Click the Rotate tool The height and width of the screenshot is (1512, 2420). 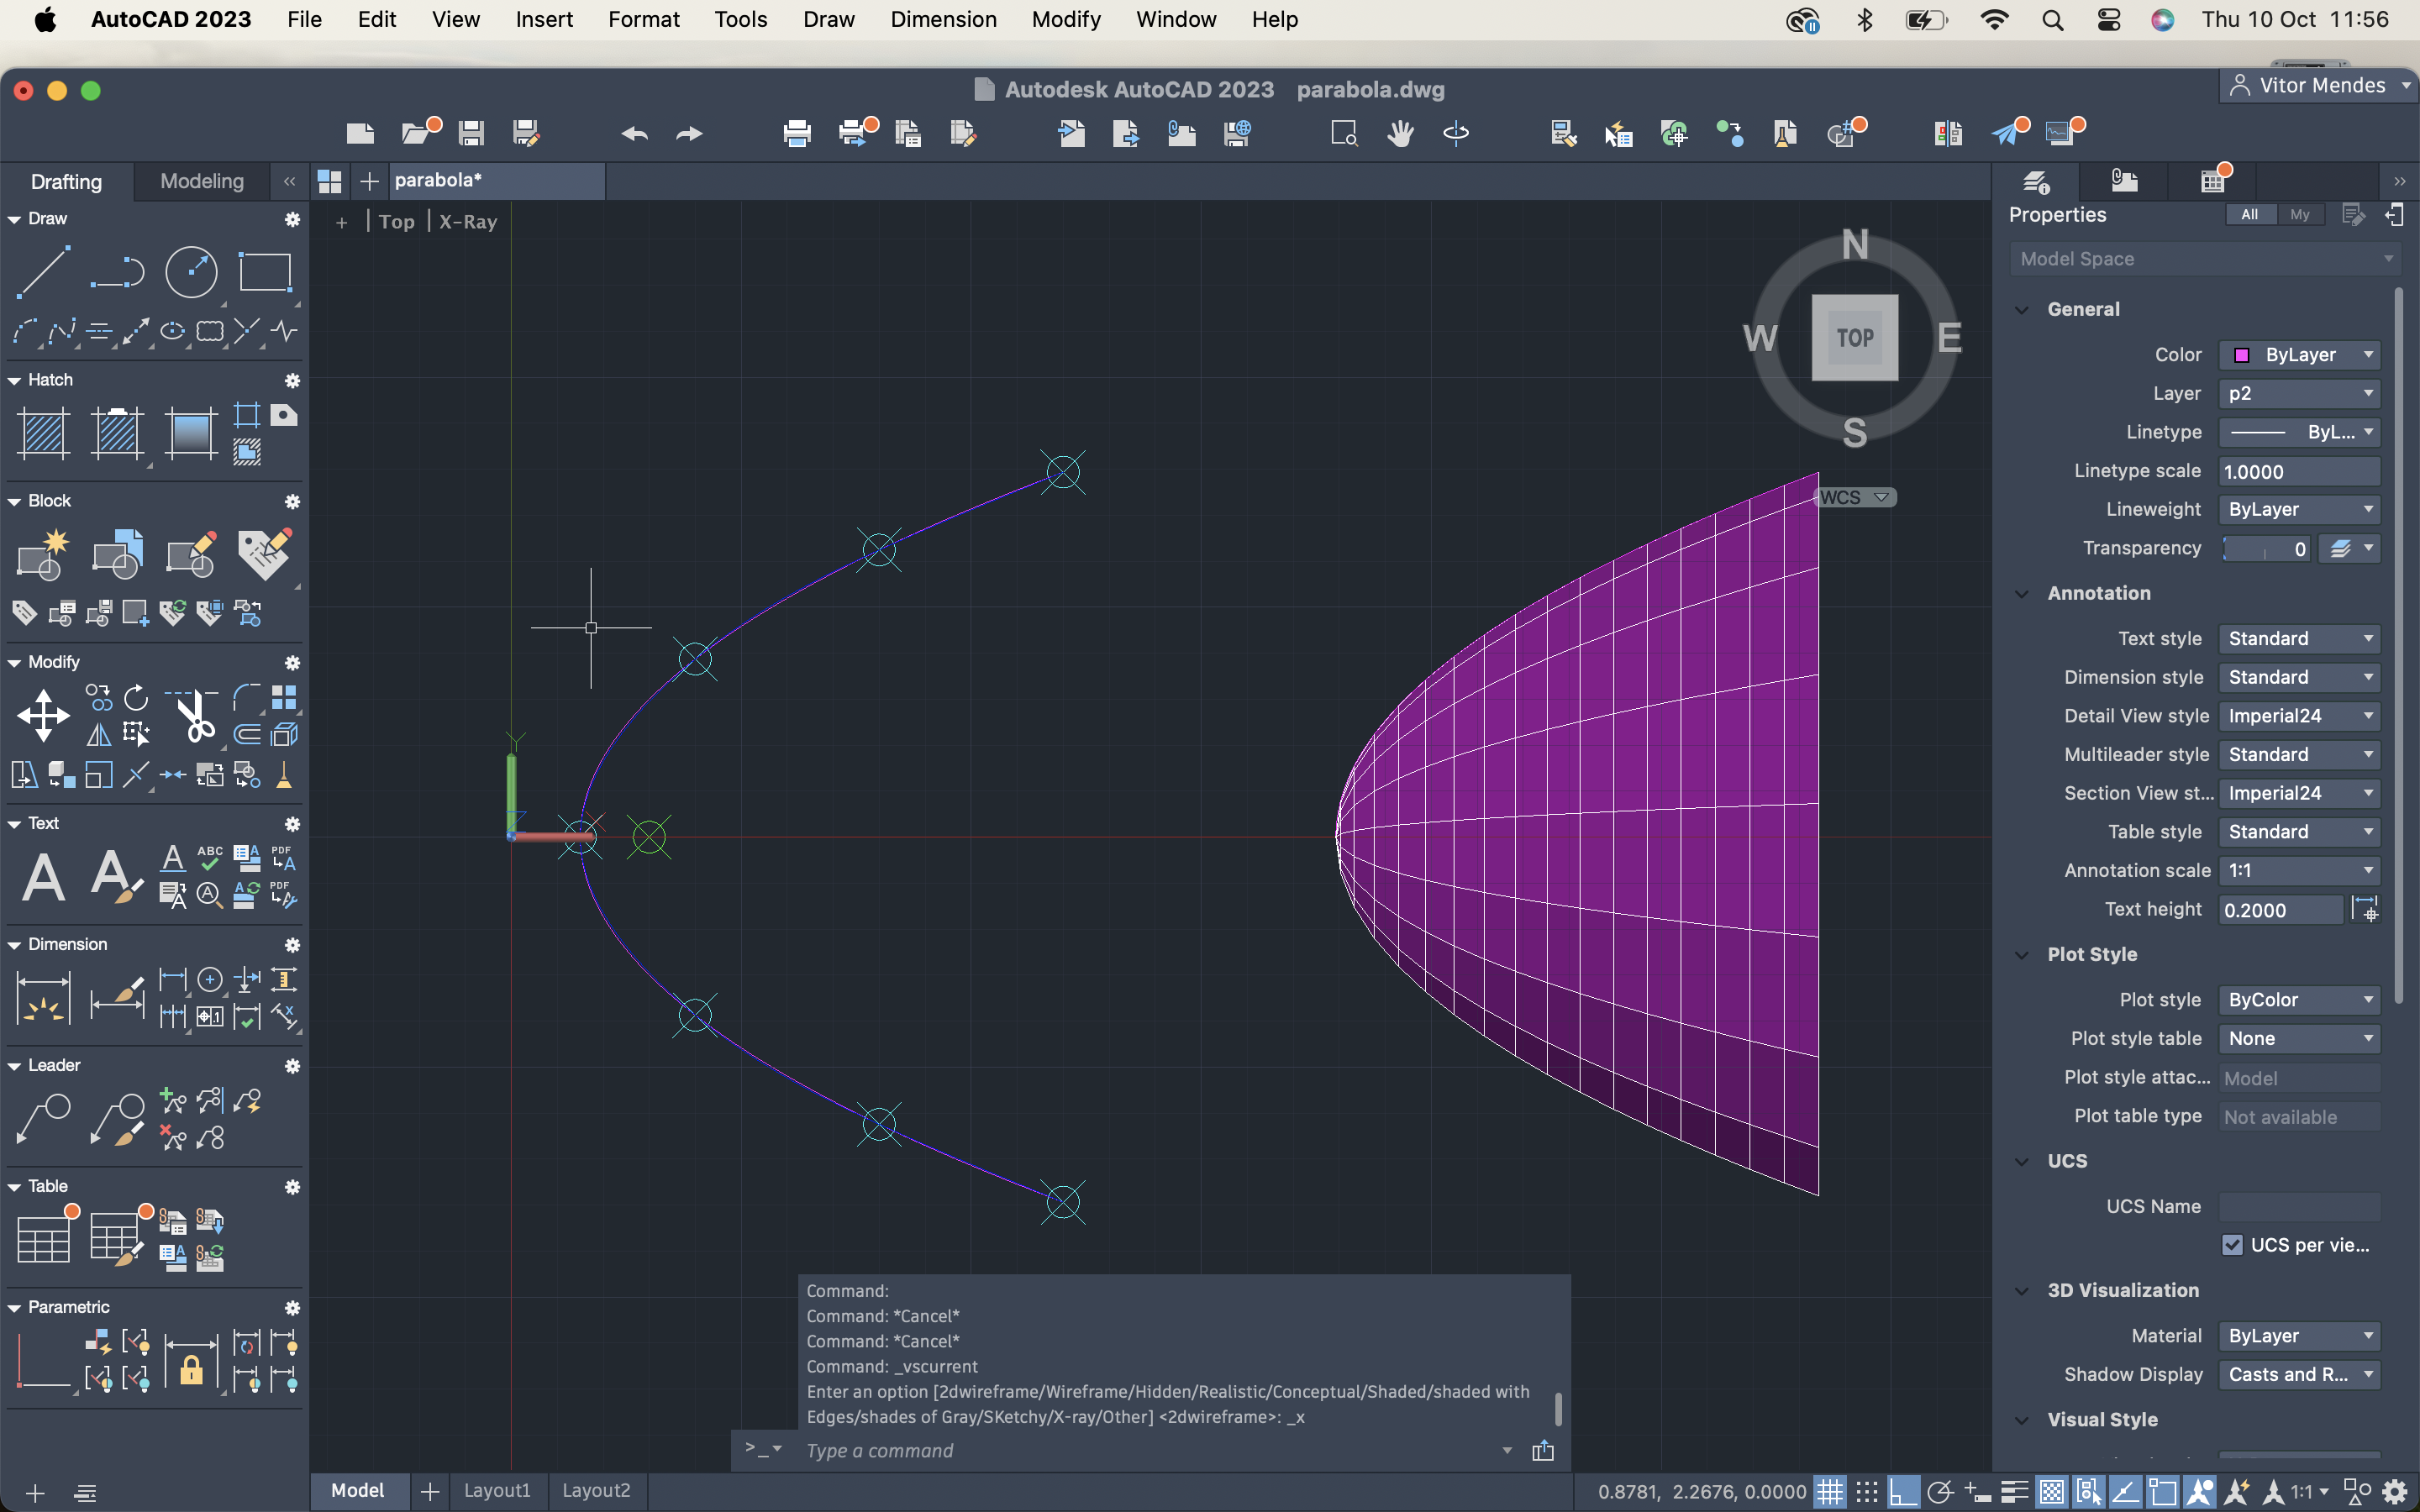[136, 697]
